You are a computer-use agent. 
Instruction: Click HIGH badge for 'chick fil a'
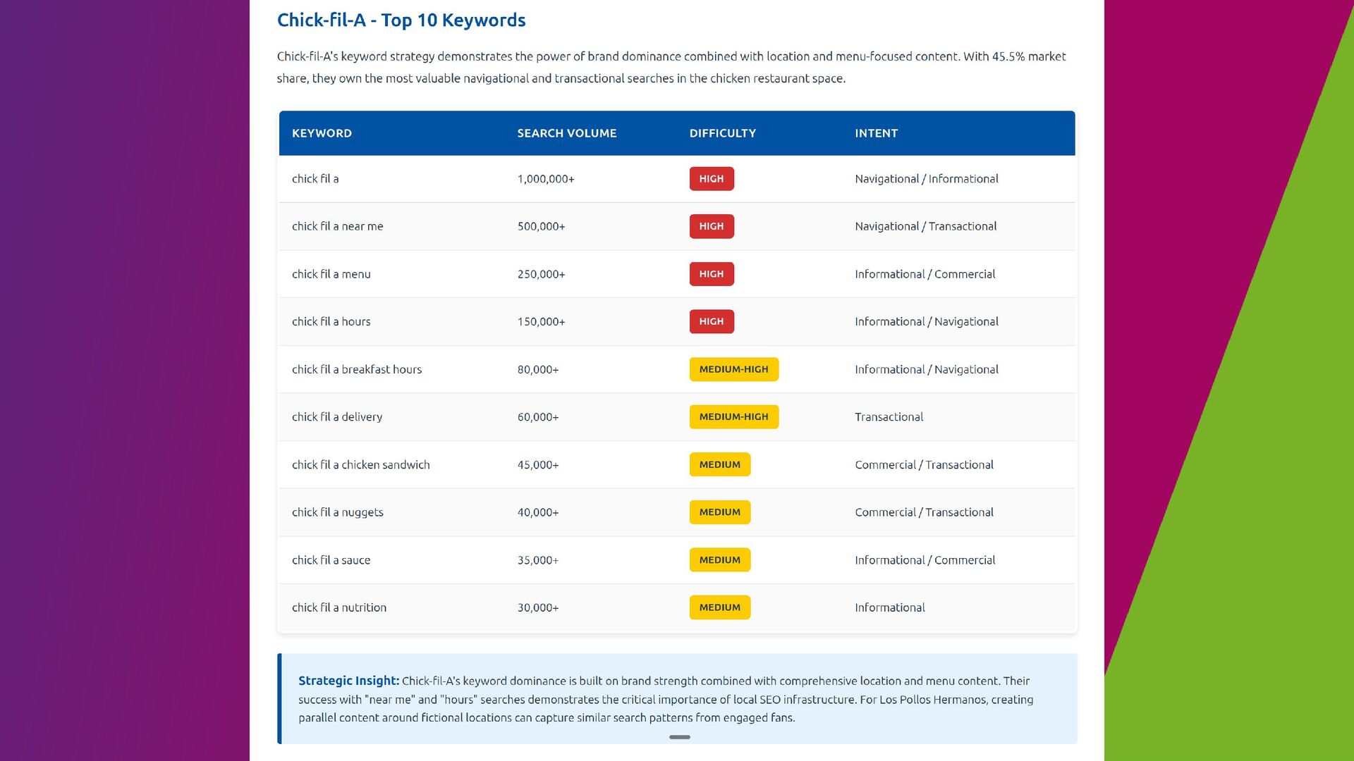[x=711, y=179]
